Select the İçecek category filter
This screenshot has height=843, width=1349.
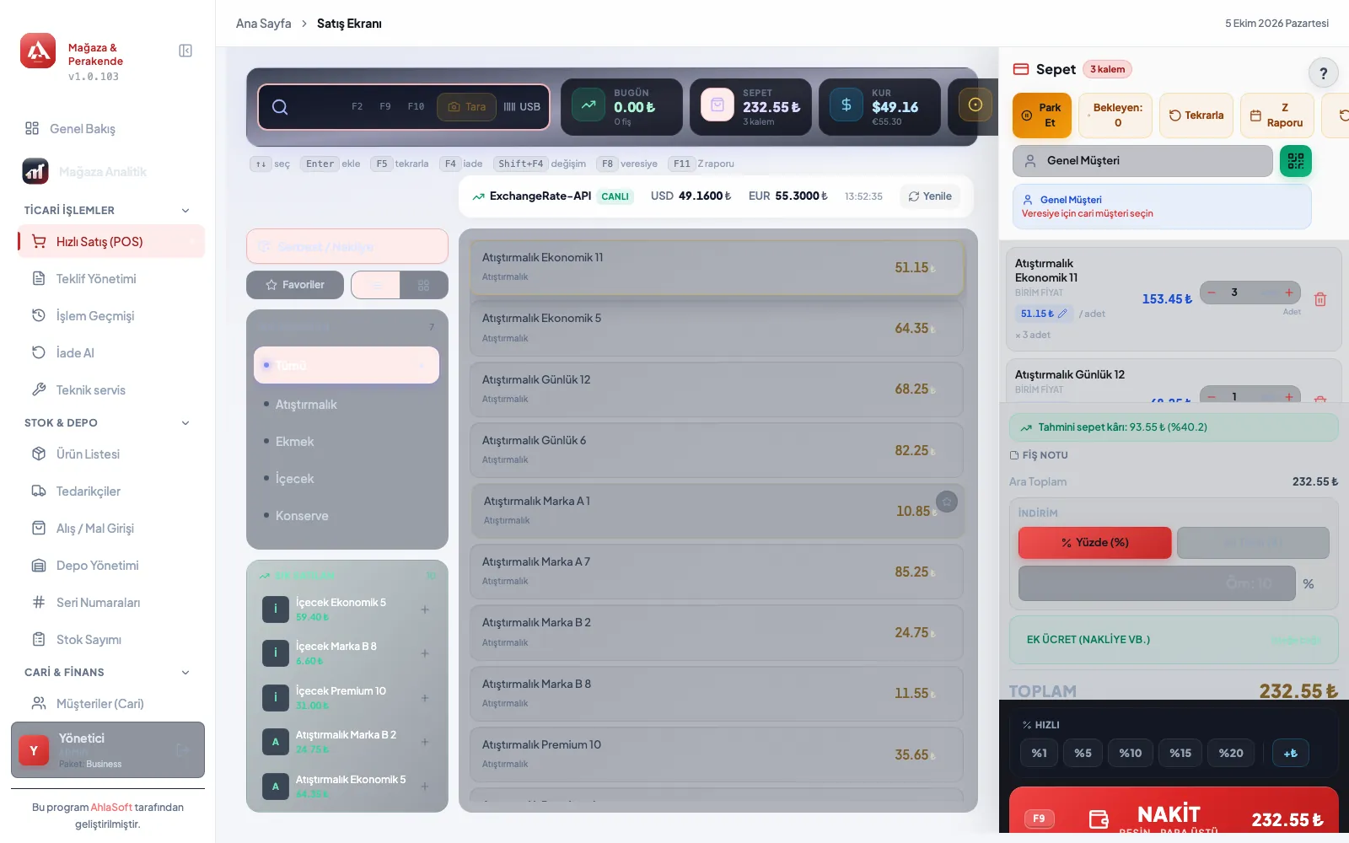point(347,479)
